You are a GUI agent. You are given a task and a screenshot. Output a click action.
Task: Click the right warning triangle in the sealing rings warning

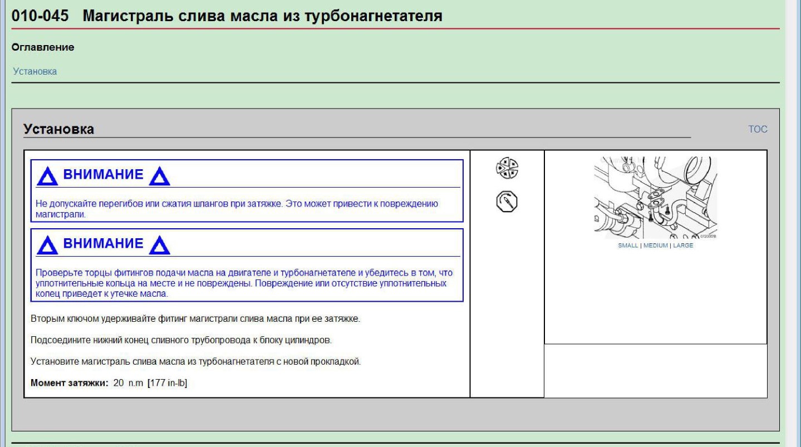(x=159, y=244)
